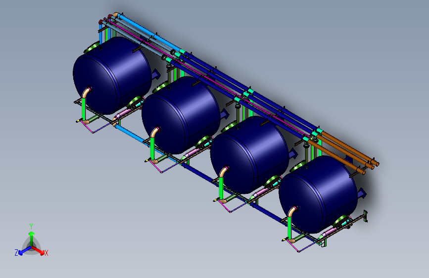The image size is (429, 278).
Task: Click the red X axis of the orientation triad
Action: click(38, 250)
